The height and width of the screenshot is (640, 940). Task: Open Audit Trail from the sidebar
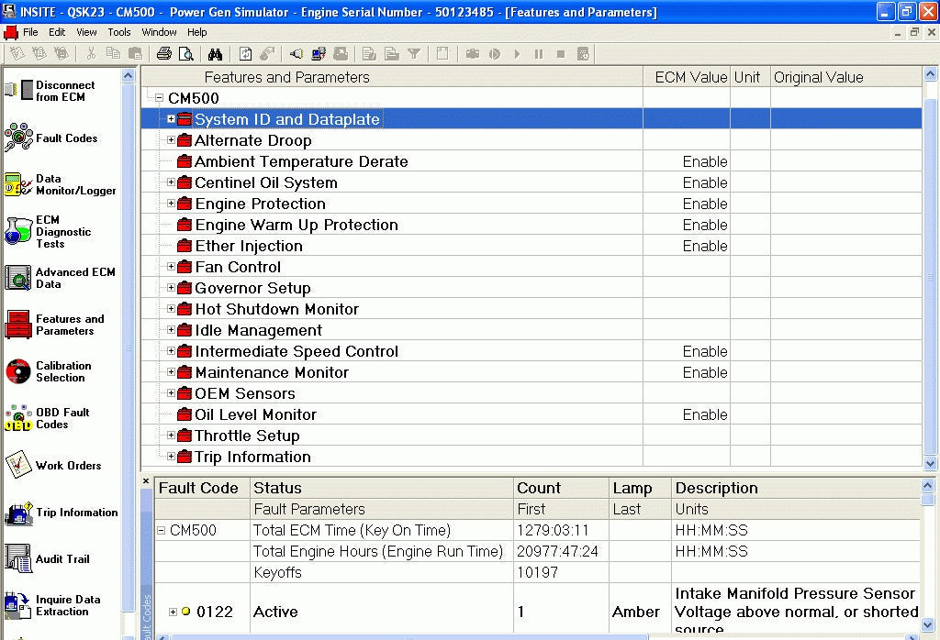(x=18, y=559)
